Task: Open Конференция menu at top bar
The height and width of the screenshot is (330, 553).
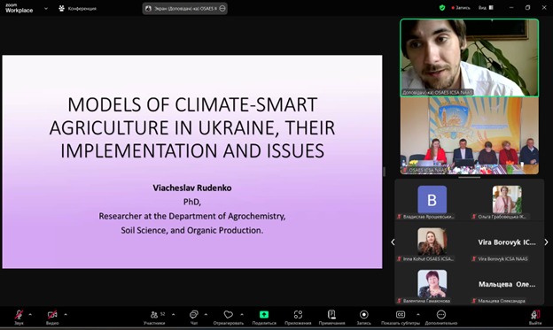Action: pos(78,9)
